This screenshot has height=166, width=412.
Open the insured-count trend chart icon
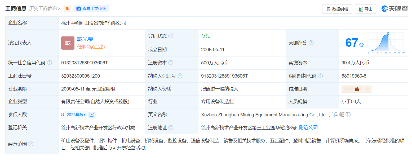(x=92, y=115)
